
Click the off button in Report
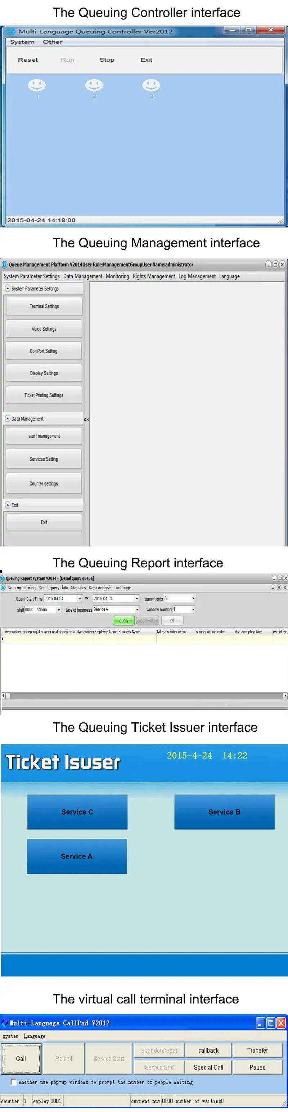(x=172, y=620)
